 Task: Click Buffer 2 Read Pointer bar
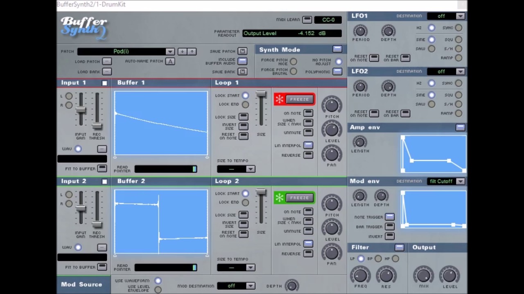pyautogui.click(x=166, y=267)
